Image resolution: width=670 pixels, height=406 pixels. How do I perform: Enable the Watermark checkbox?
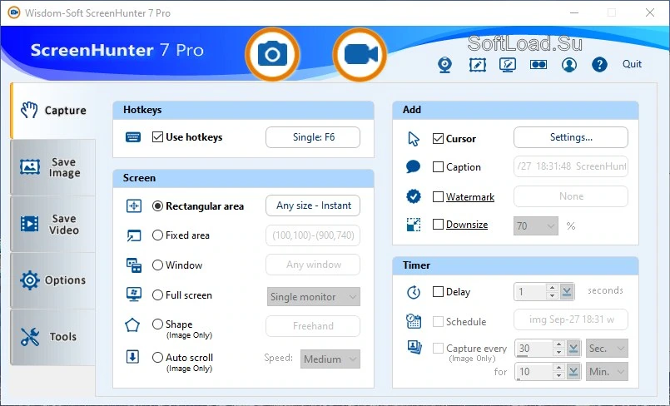click(438, 196)
